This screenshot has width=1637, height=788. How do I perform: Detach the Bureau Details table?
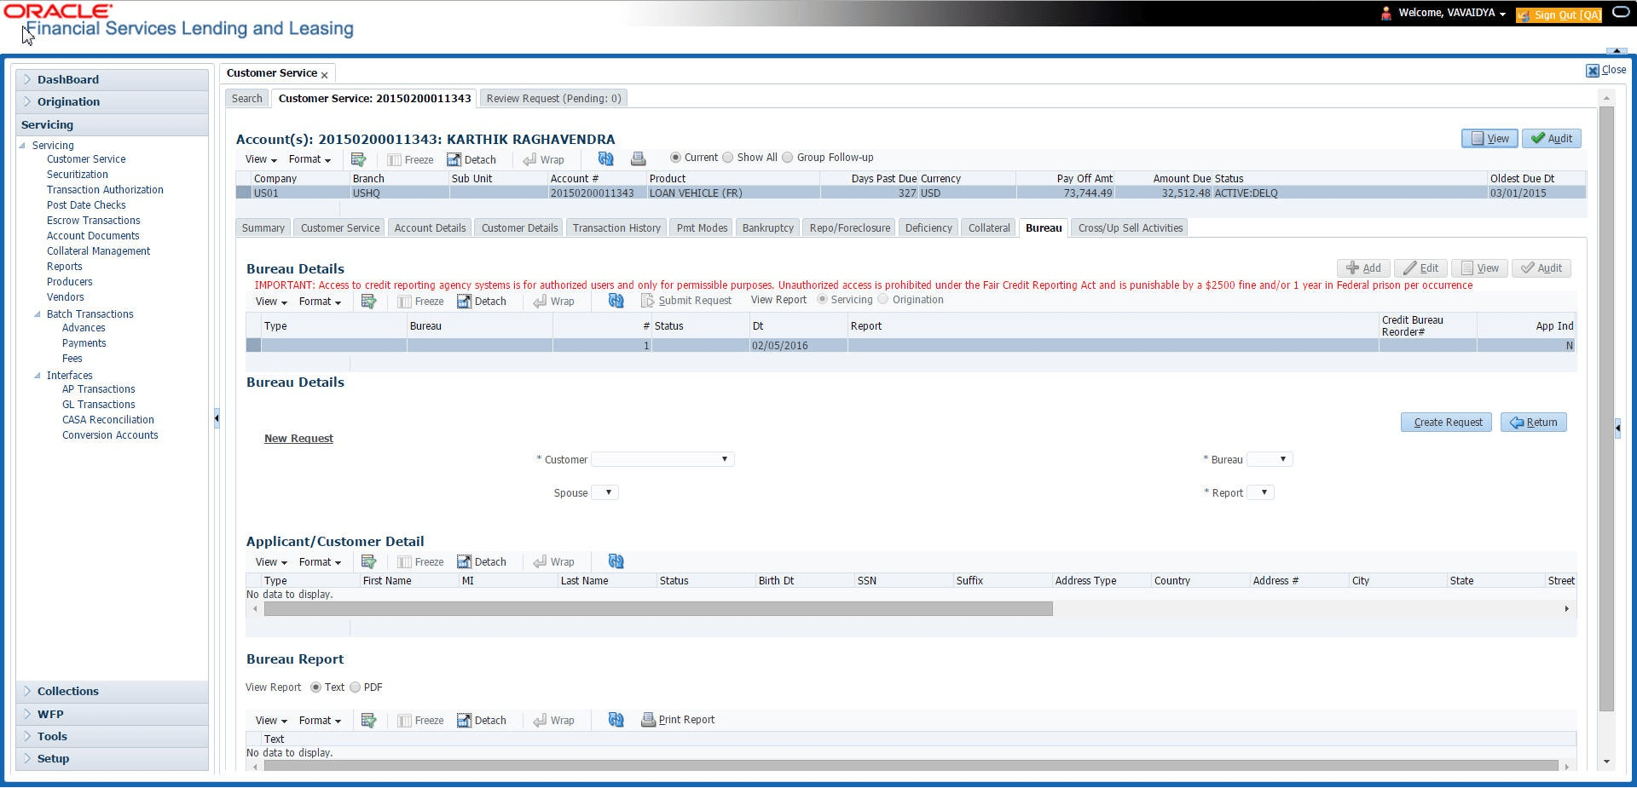(x=482, y=301)
